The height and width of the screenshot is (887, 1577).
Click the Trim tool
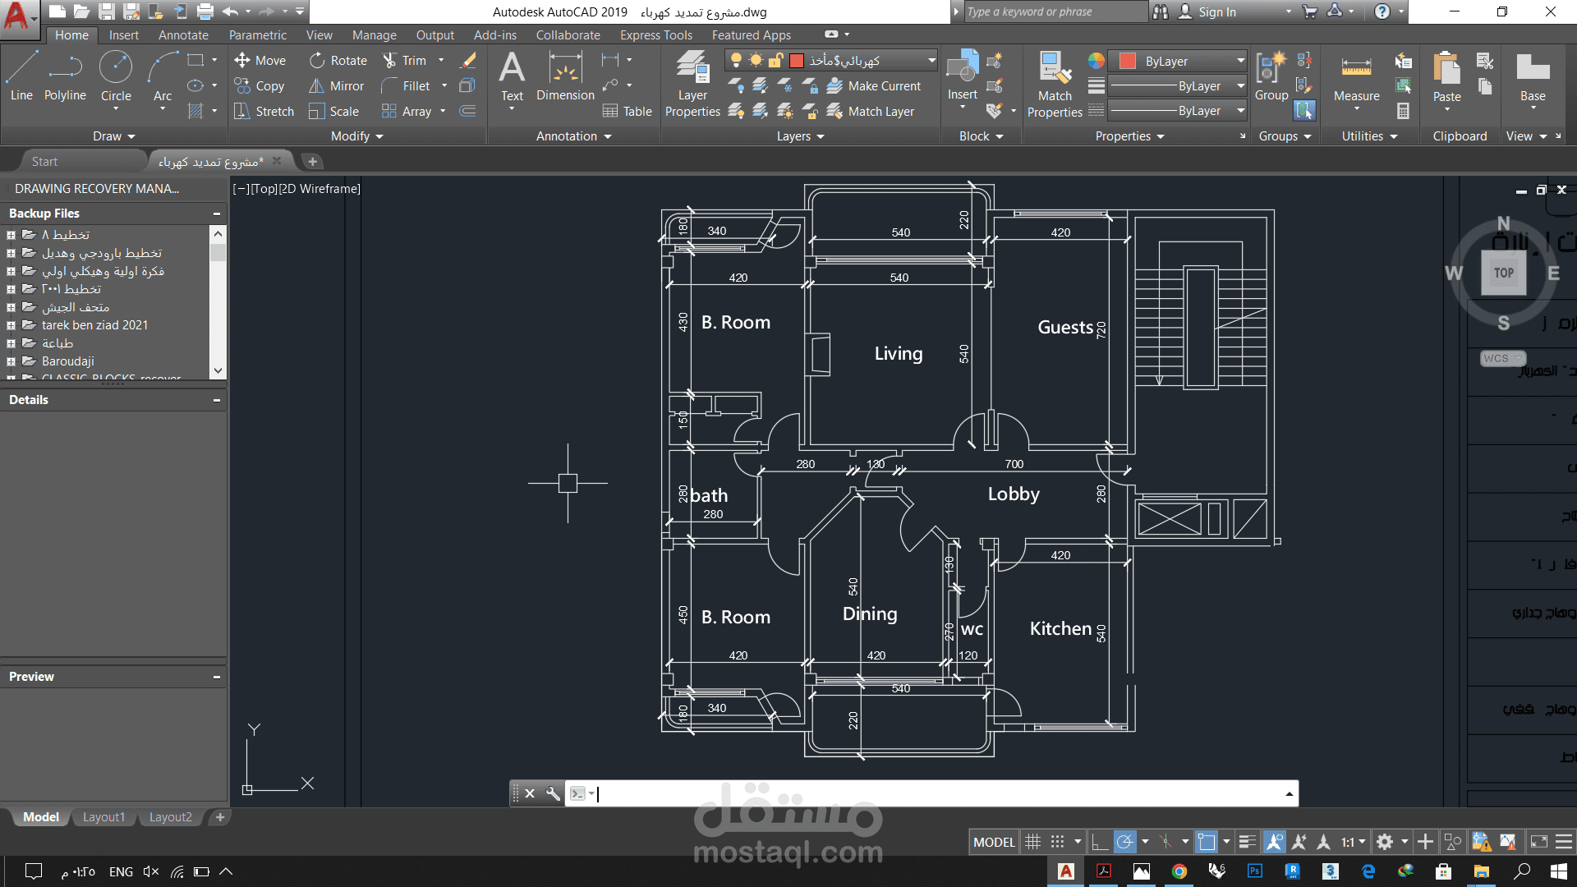[406, 61]
